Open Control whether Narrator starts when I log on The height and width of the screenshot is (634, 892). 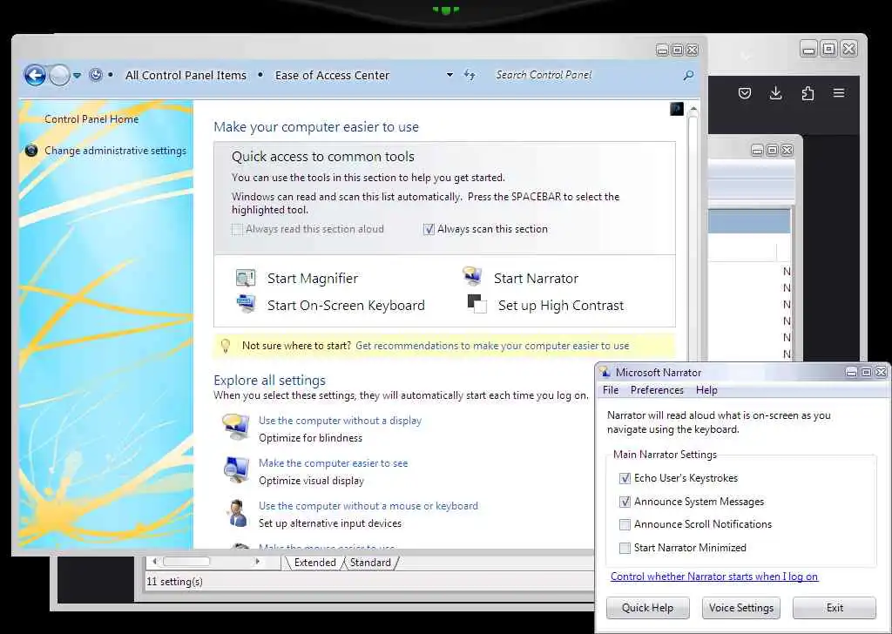714,577
